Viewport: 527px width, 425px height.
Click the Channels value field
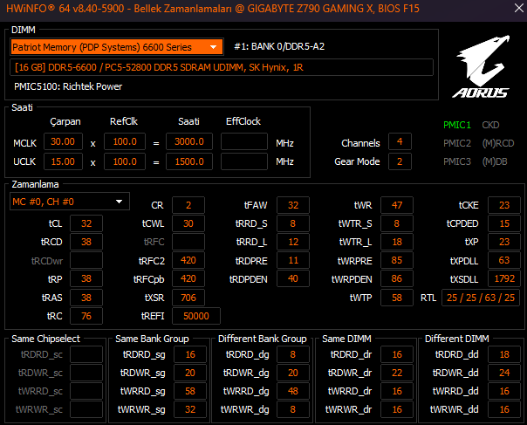[400, 141]
